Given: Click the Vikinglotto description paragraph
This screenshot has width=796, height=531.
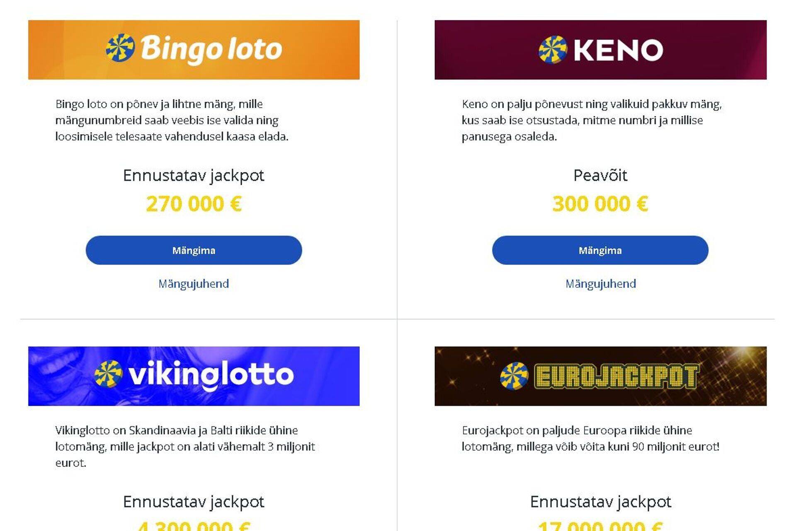Looking at the screenshot, I should pyautogui.click(x=185, y=447).
